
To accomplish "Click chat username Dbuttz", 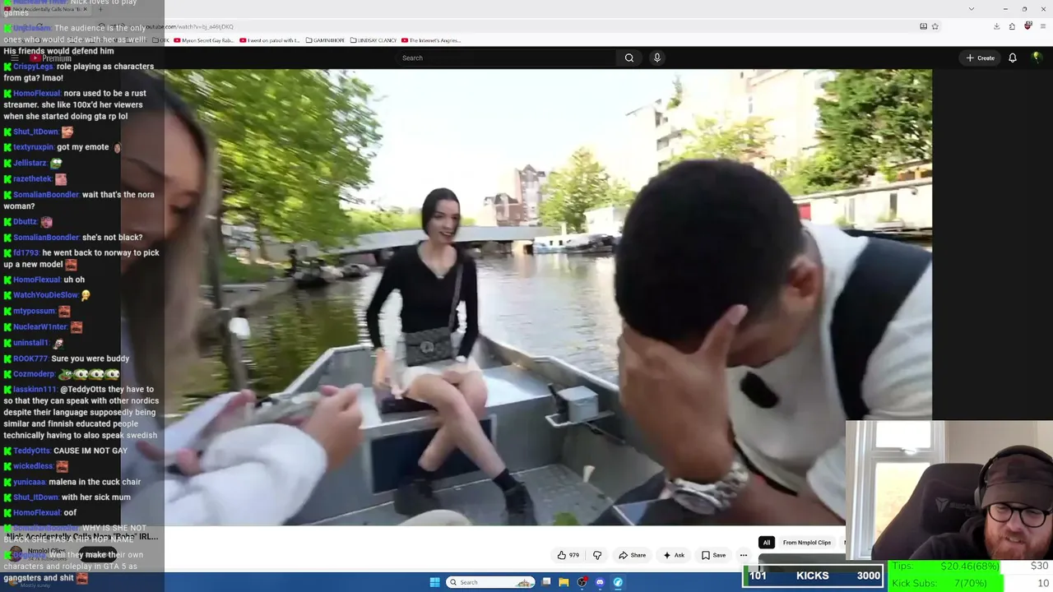I will (x=26, y=222).
